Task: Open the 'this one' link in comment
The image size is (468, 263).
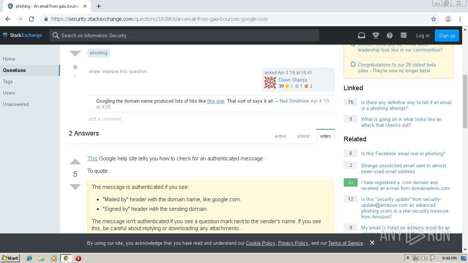Action: [216, 101]
